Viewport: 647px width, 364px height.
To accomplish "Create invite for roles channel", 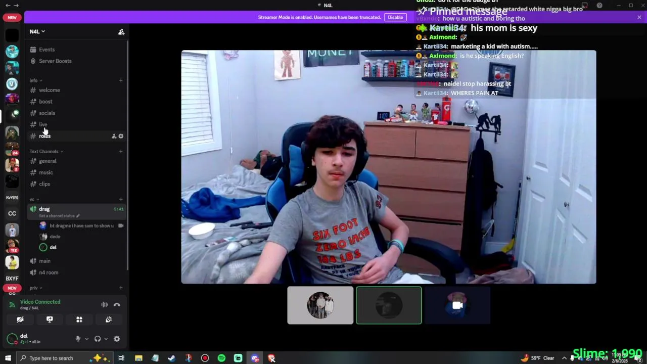I will click(x=114, y=136).
